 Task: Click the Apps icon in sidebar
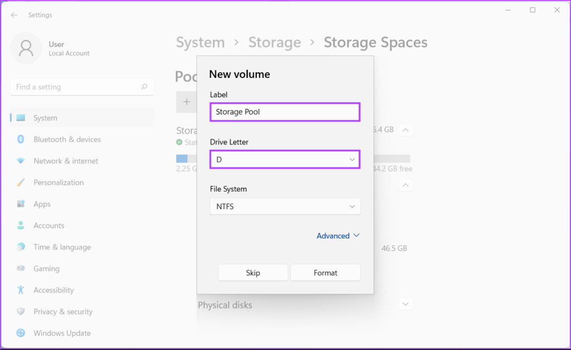21,204
